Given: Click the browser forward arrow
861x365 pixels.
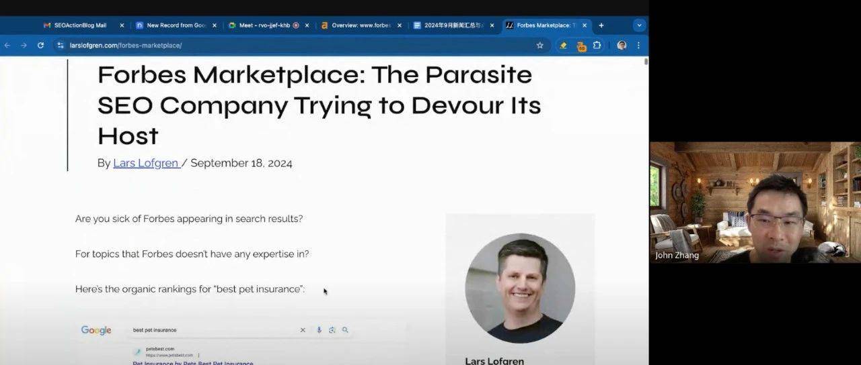Looking at the screenshot, I should (x=24, y=45).
